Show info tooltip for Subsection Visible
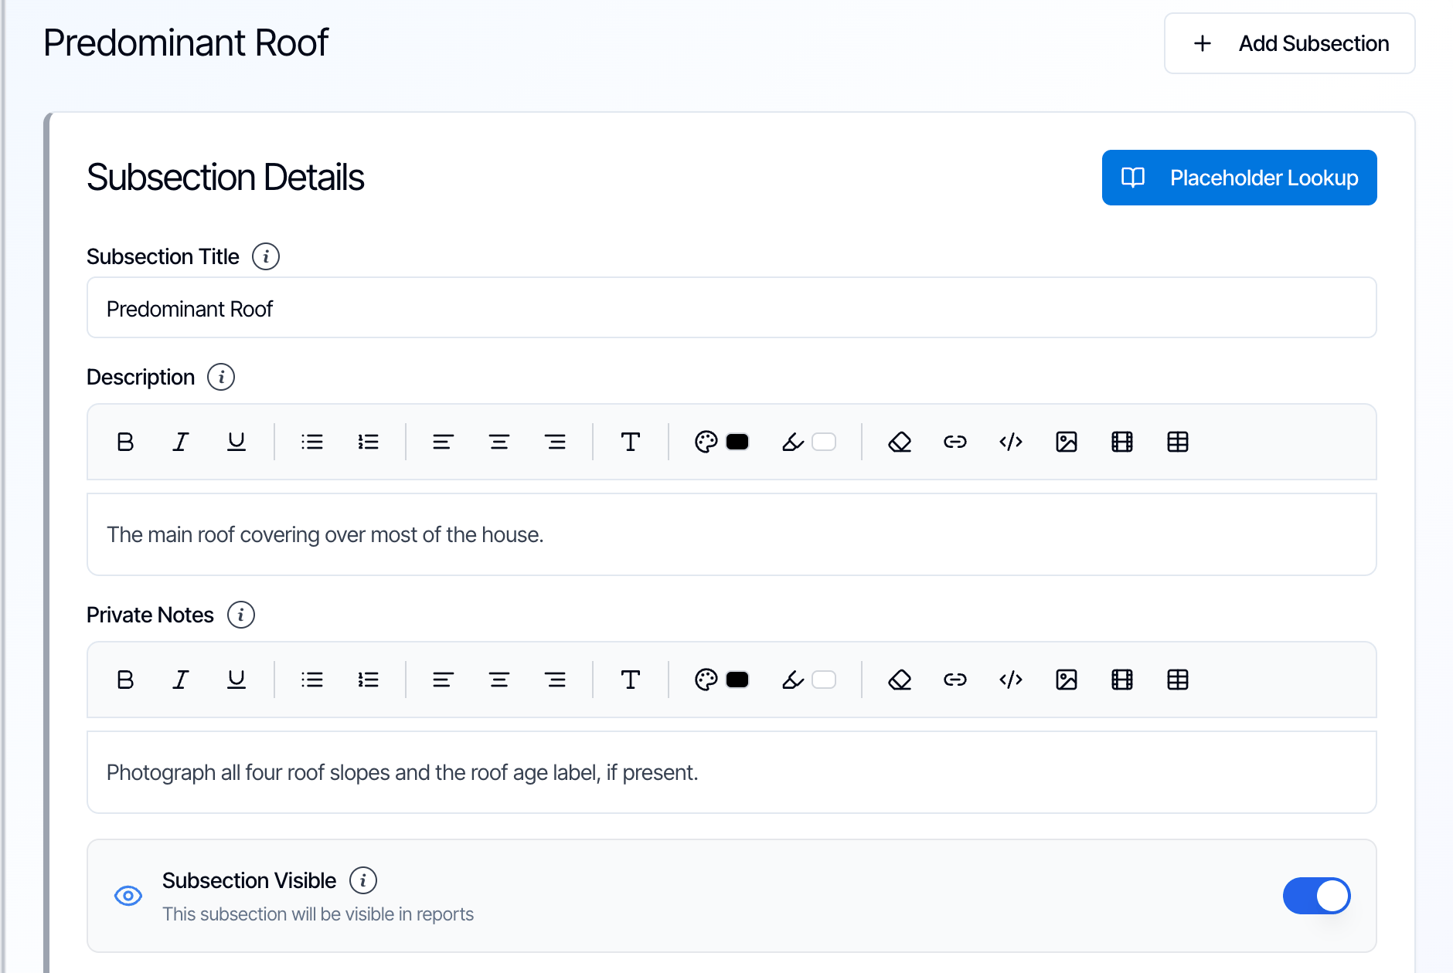This screenshot has height=973, width=1453. [x=363, y=880]
